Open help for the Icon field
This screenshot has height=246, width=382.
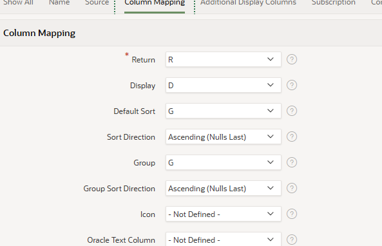pyautogui.click(x=292, y=214)
